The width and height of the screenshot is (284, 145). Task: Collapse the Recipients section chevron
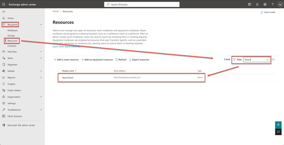[41, 24]
